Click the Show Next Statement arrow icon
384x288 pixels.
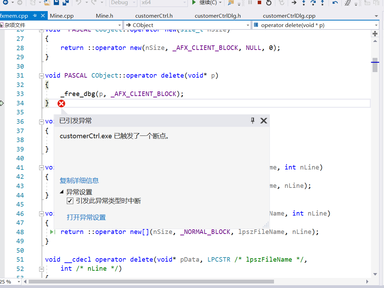(x=294, y=3)
